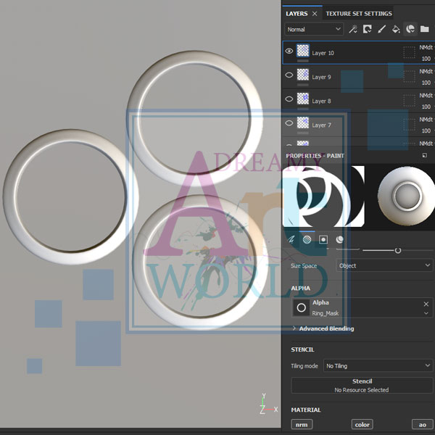Open the alpha properties icon tab

point(307,239)
